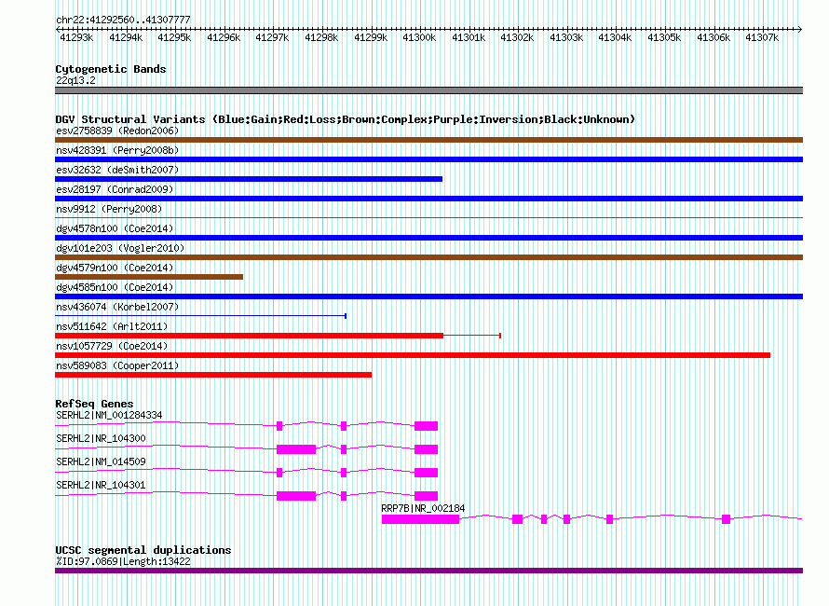Open the SERHL2|NM_001284334 transcript label

(x=109, y=416)
